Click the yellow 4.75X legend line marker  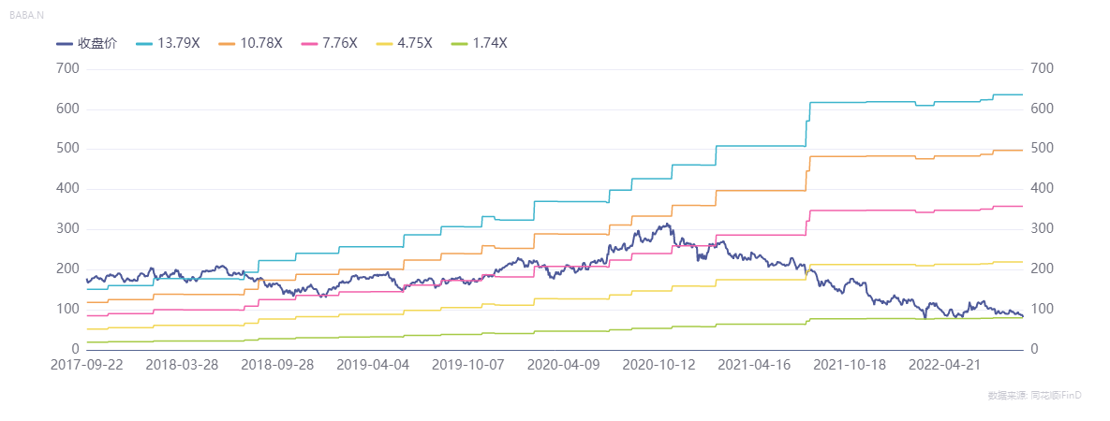[385, 44]
